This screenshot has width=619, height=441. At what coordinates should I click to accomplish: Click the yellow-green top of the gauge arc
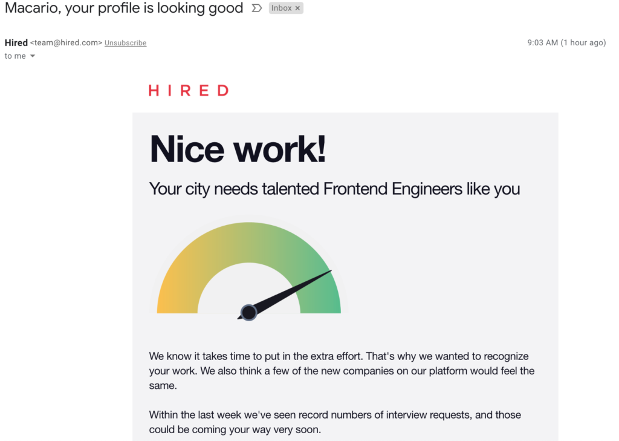[x=248, y=242]
